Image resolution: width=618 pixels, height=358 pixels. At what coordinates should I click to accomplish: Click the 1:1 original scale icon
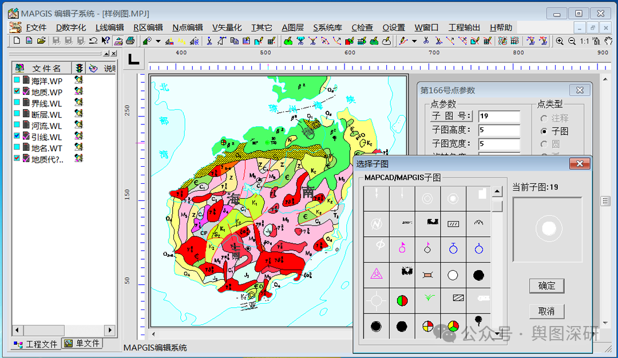click(x=584, y=41)
